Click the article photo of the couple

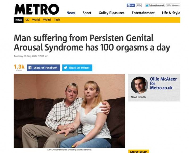tap(69, 111)
